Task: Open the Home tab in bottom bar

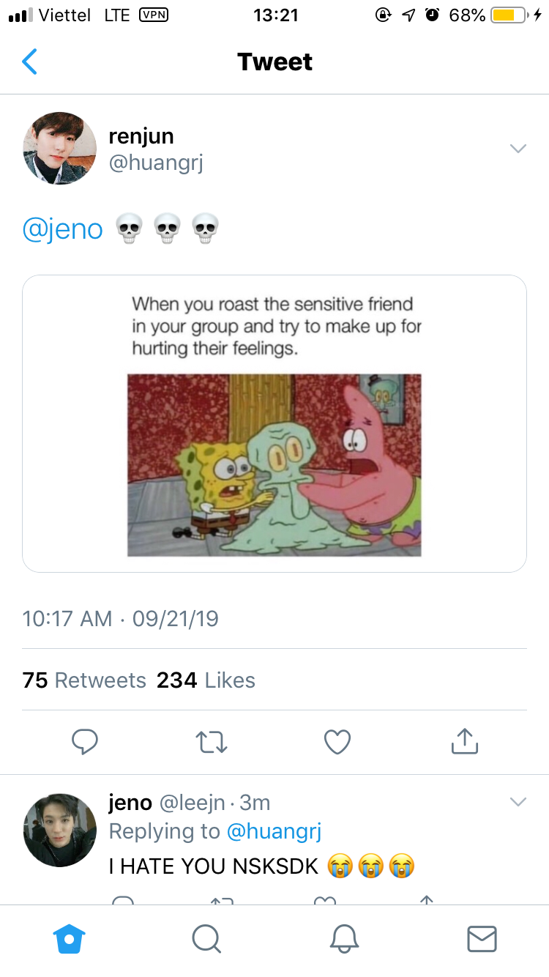Action: click(x=70, y=938)
